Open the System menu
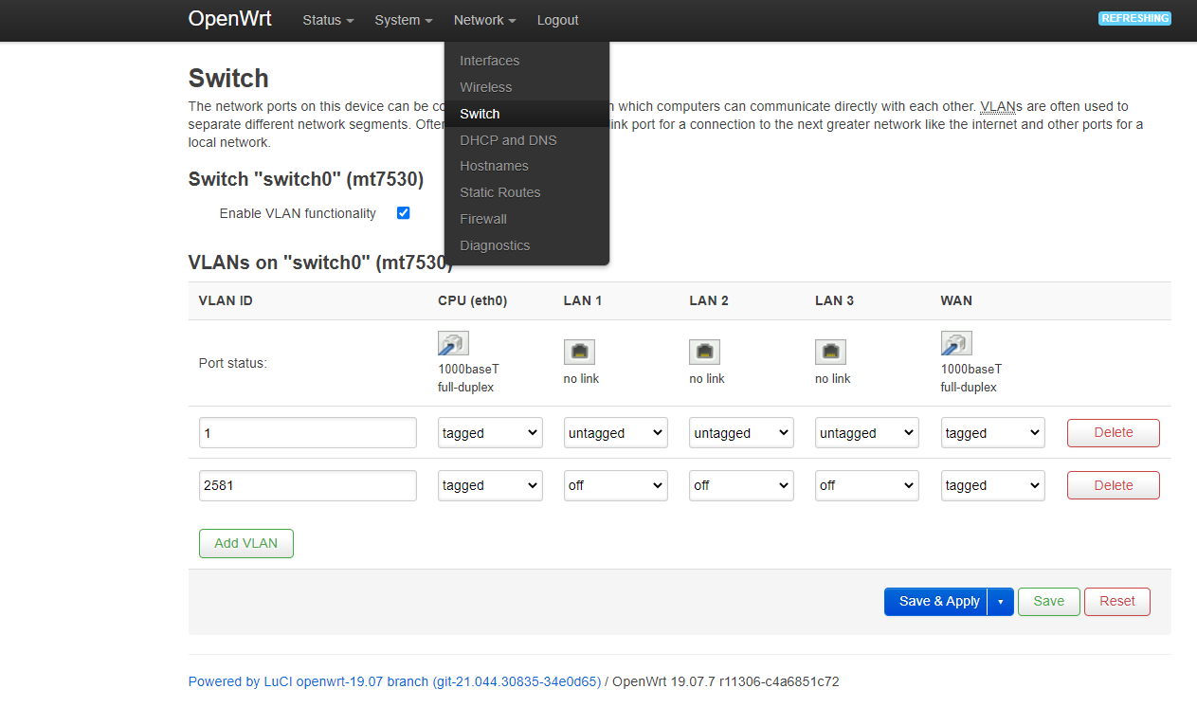Image resolution: width=1197 pixels, height=707 pixels. (403, 20)
